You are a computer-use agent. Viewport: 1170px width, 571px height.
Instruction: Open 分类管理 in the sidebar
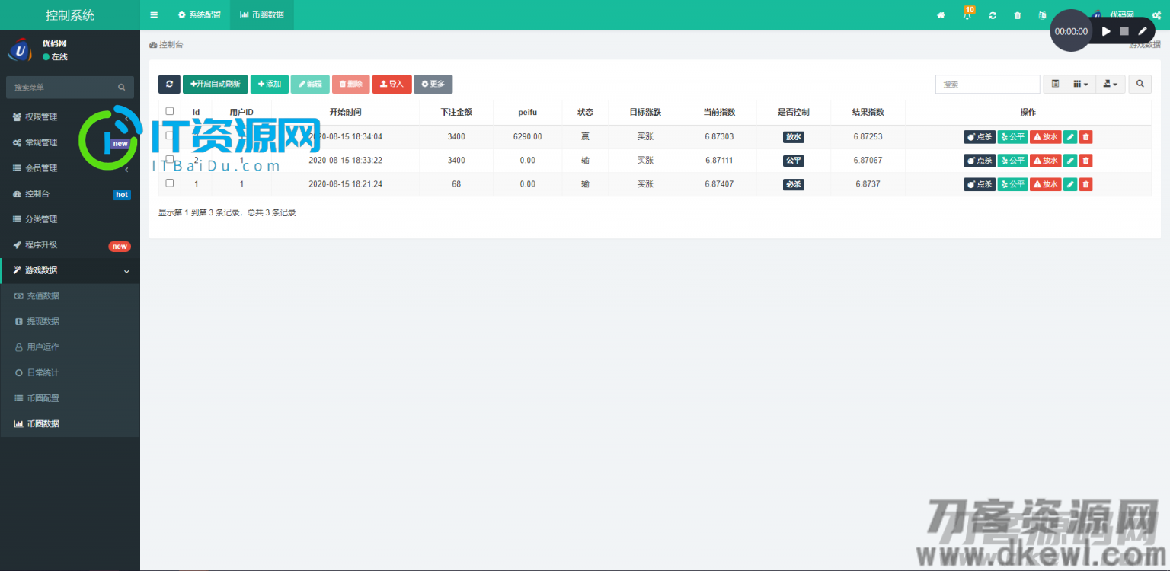point(70,219)
